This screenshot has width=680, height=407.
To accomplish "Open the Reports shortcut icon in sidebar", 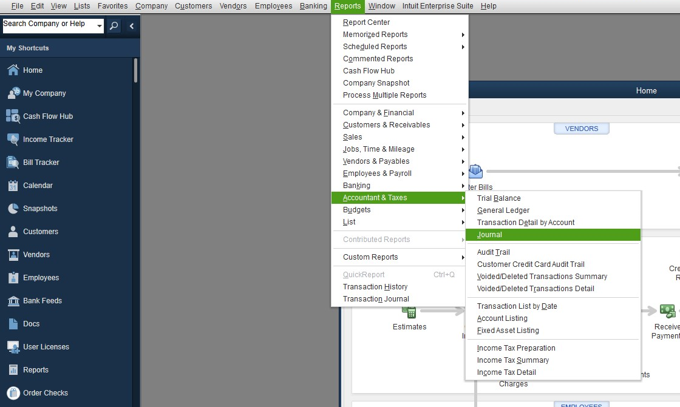I will pos(13,370).
